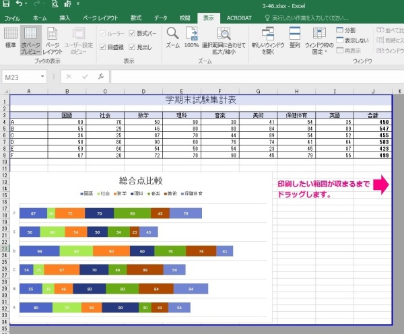Toggle the 見出し headings checkbox
404x334 pixels.
[x=133, y=47]
